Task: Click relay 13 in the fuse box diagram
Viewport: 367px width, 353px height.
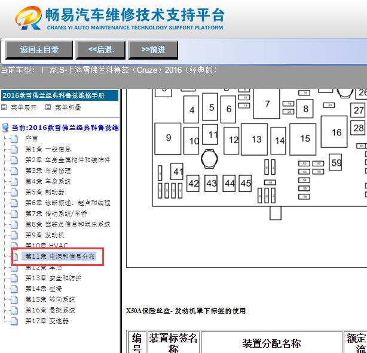Action: (x=255, y=140)
